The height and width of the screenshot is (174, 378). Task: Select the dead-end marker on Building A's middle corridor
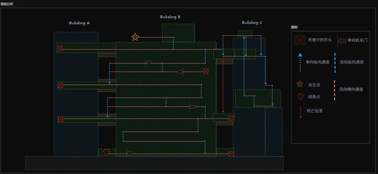pyautogui.click(x=60, y=85)
